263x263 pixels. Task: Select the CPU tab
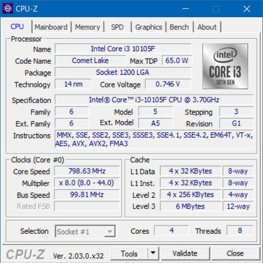17,27
